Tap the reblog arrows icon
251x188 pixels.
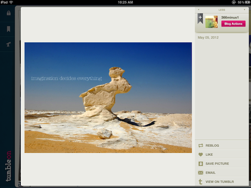[201, 146]
